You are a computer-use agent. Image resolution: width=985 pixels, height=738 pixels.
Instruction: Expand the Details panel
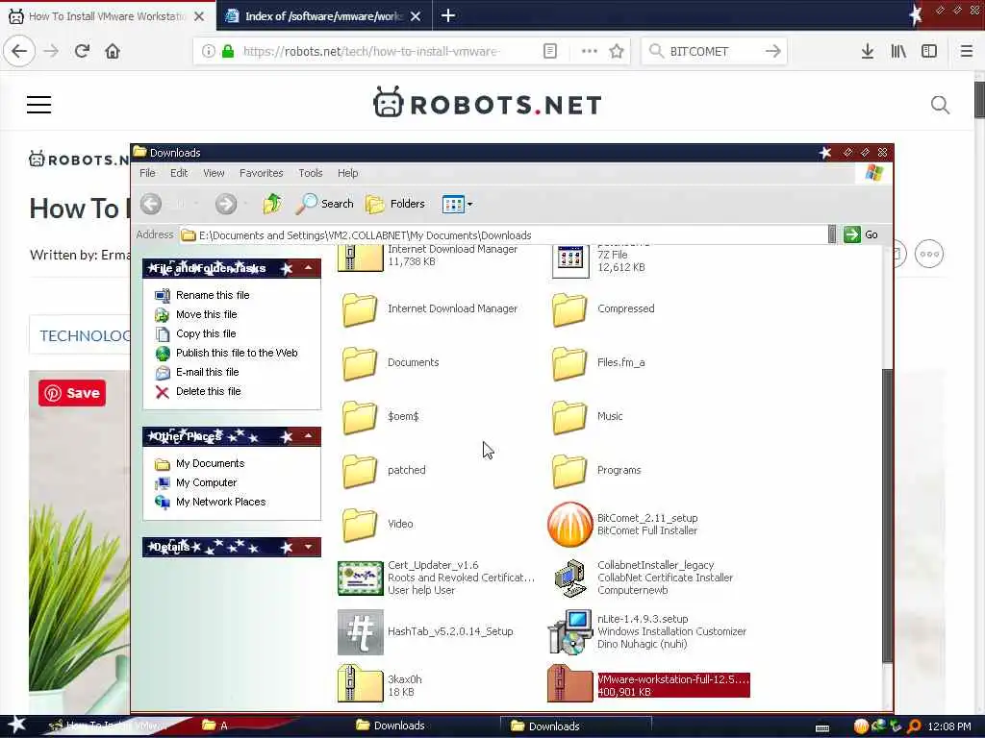pos(309,547)
